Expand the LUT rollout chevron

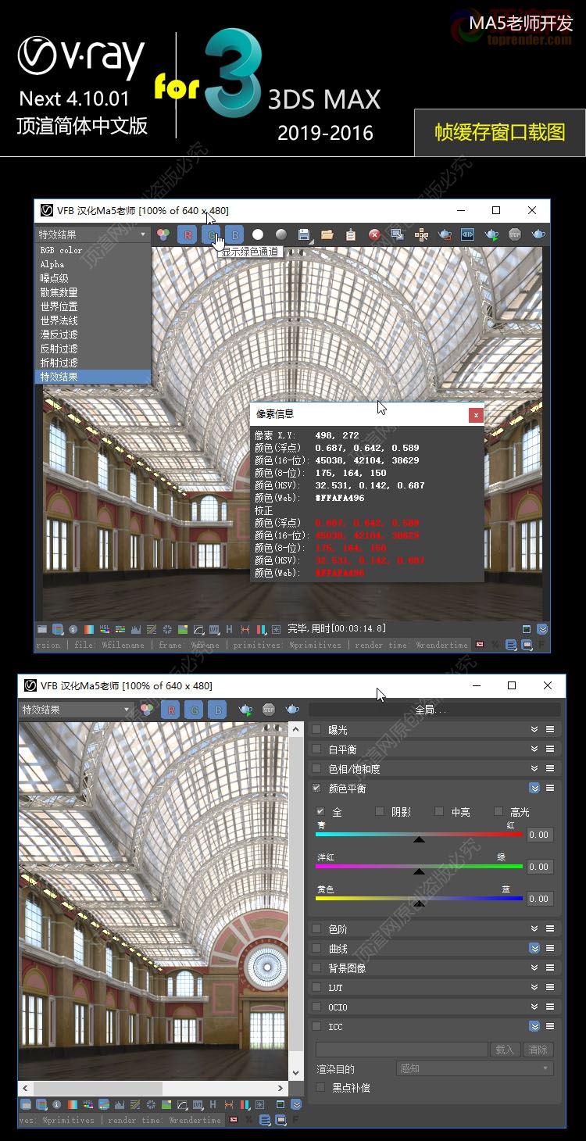tap(534, 988)
